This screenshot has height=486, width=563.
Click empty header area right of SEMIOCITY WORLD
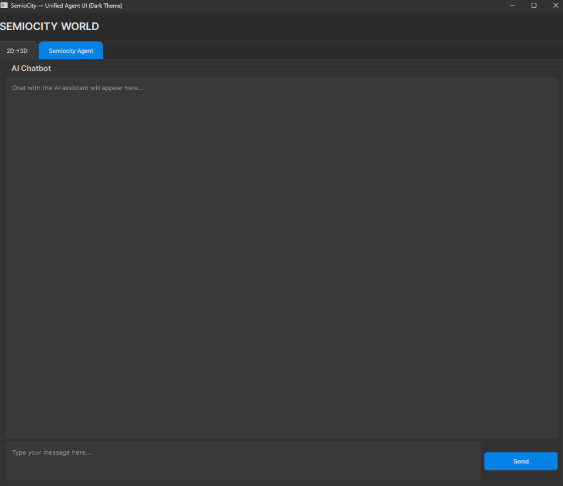pos(330,26)
